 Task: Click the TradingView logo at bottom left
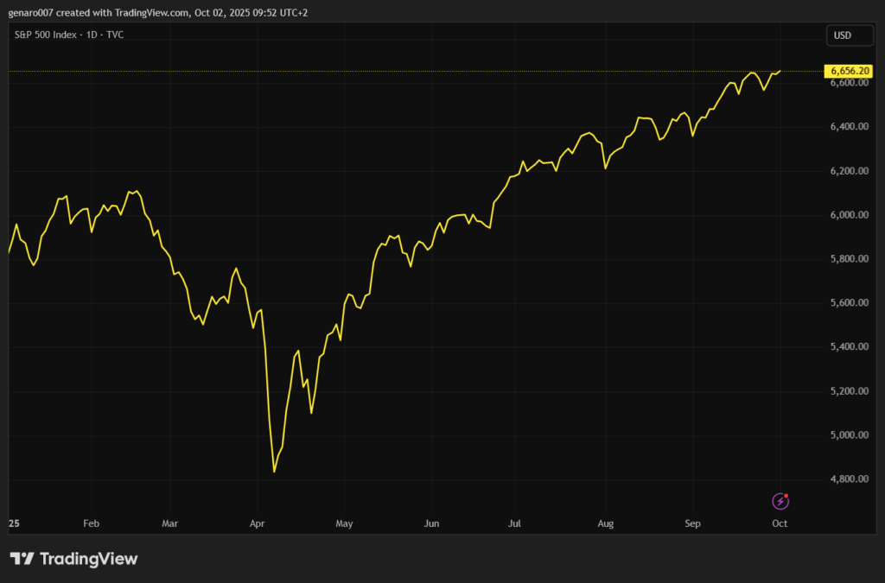coord(73,559)
